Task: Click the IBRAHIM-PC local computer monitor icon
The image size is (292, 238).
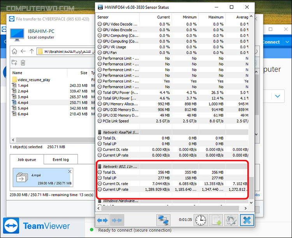Action: click(x=17, y=35)
